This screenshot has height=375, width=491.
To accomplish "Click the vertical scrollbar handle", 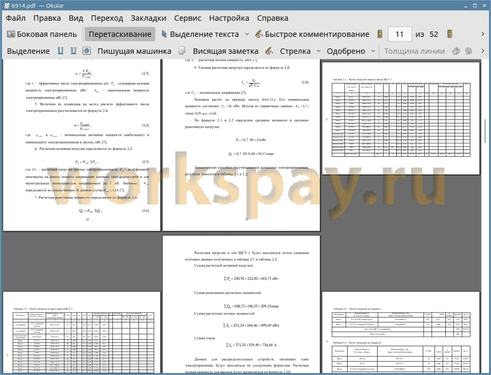I will coord(486,131).
